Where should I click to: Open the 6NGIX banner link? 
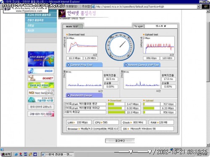point(41,71)
